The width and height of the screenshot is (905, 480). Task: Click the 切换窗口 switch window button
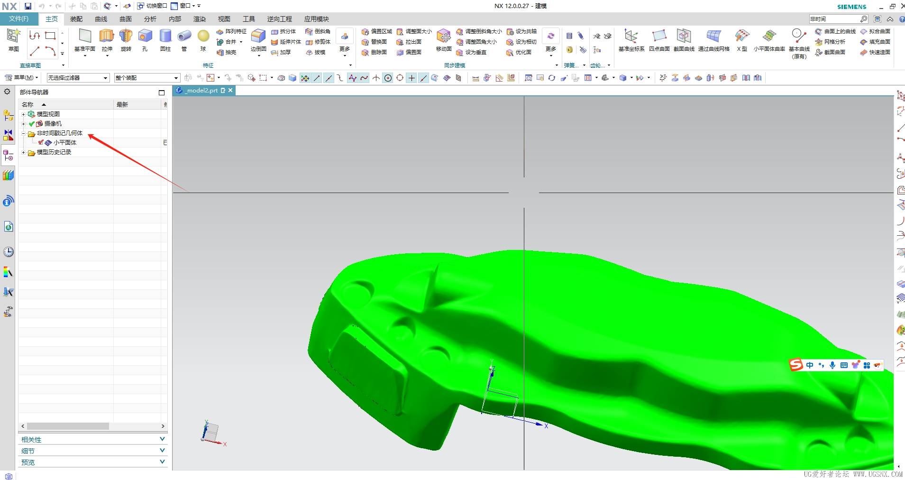(x=152, y=6)
